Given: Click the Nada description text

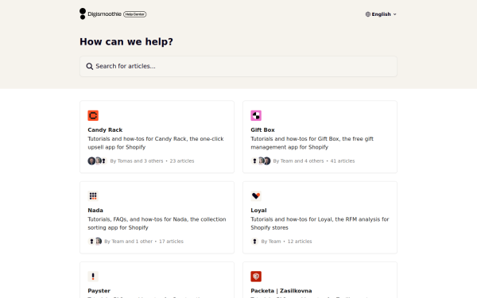Looking at the screenshot, I should click(157, 223).
